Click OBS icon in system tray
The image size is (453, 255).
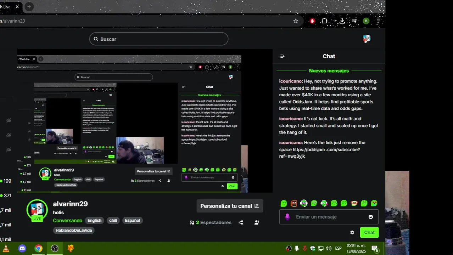coord(289,249)
